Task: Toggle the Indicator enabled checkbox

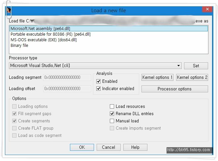Action: point(98,88)
